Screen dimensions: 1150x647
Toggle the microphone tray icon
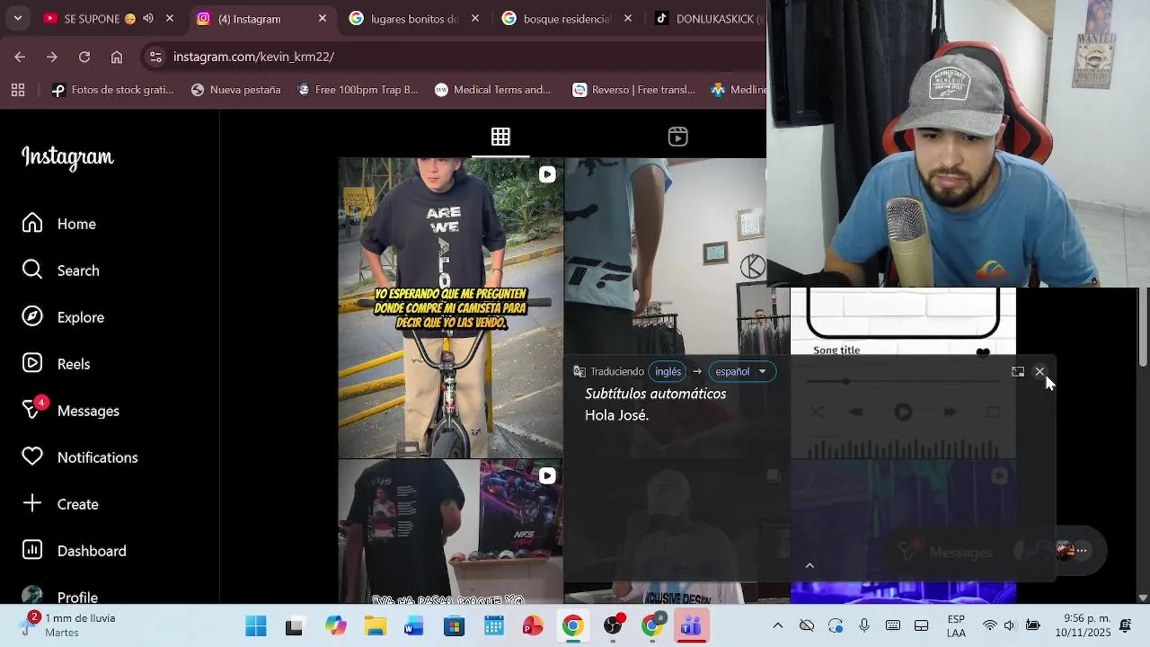864,626
